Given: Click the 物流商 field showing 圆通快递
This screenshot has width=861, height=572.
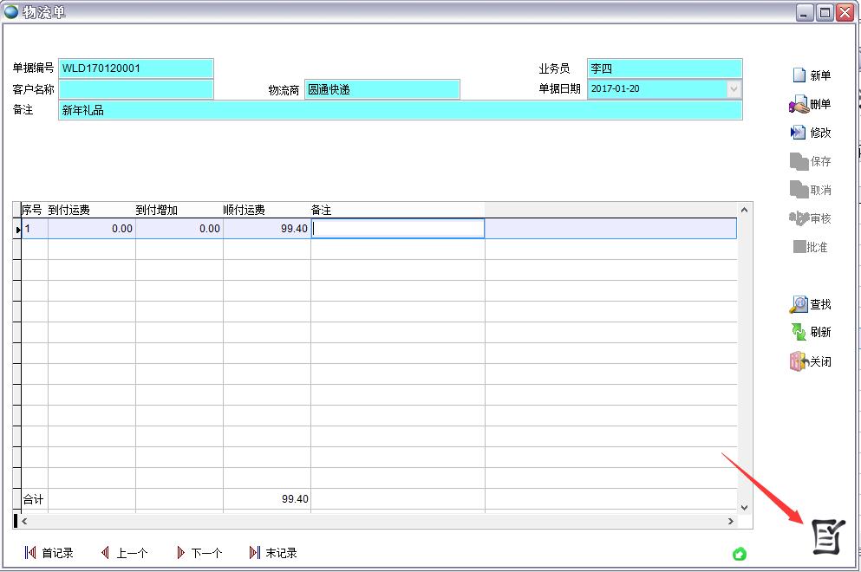Looking at the screenshot, I should [382, 89].
